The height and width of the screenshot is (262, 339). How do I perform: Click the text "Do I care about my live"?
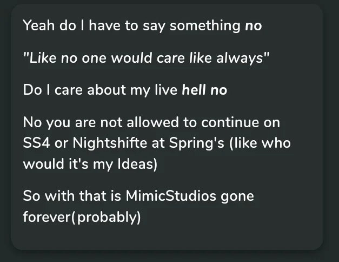pyautogui.click(x=100, y=90)
